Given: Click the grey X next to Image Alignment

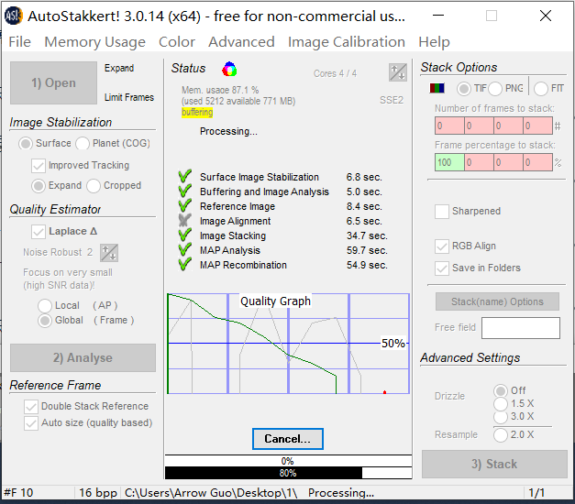Looking at the screenshot, I should (184, 221).
